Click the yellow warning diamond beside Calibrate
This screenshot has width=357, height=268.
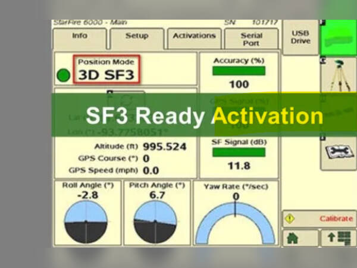290,219
